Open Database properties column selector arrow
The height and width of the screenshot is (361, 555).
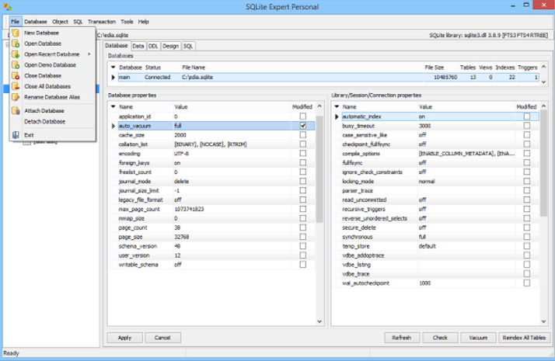[113, 106]
